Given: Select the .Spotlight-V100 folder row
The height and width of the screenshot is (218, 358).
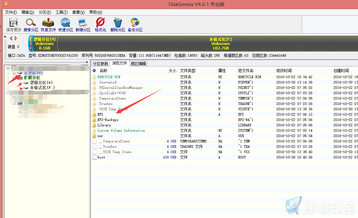Looking at the screenshot, I should click(225, 93).
